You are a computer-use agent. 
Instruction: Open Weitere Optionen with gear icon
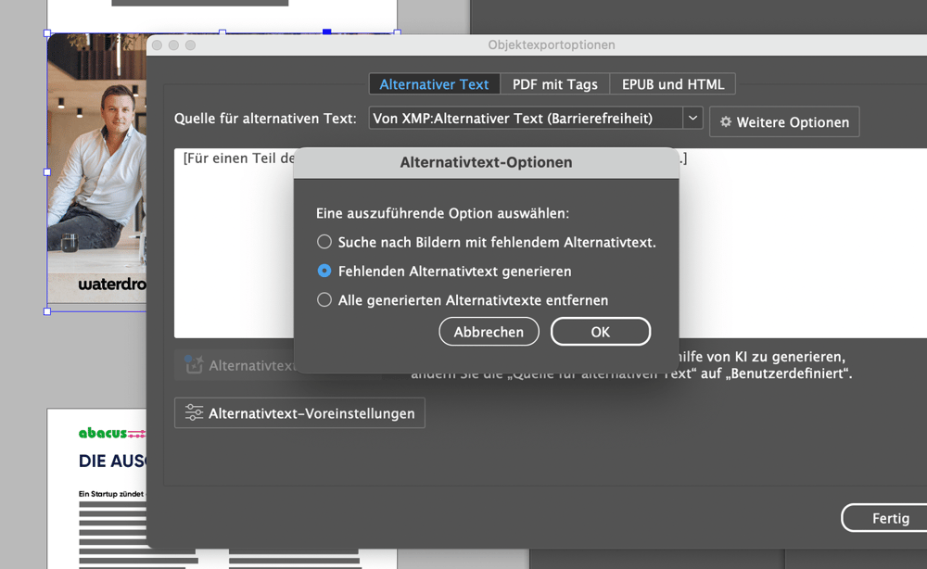(x=784, y=121)
